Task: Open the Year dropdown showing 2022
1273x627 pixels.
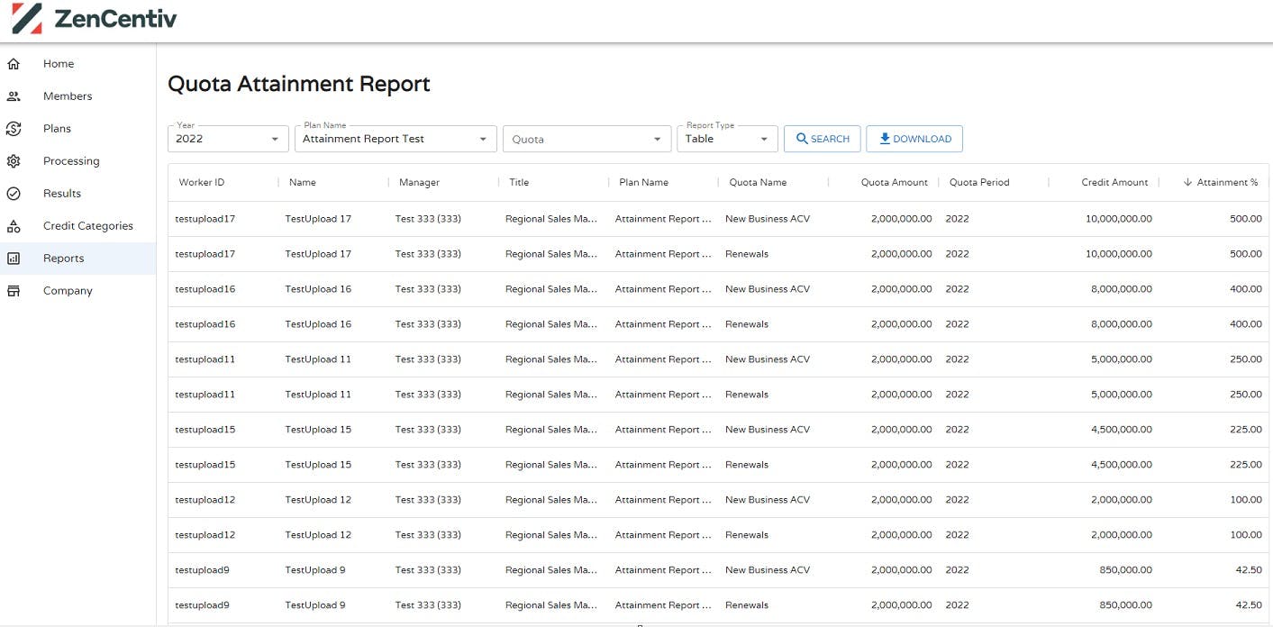Action: tap(228, 139)
